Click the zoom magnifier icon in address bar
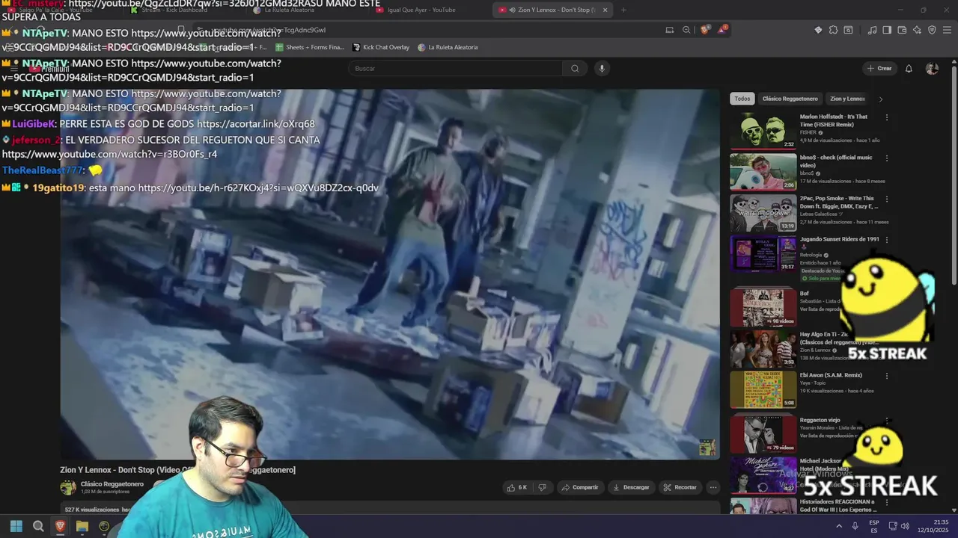958x538 pixels. tap(686, 30)
